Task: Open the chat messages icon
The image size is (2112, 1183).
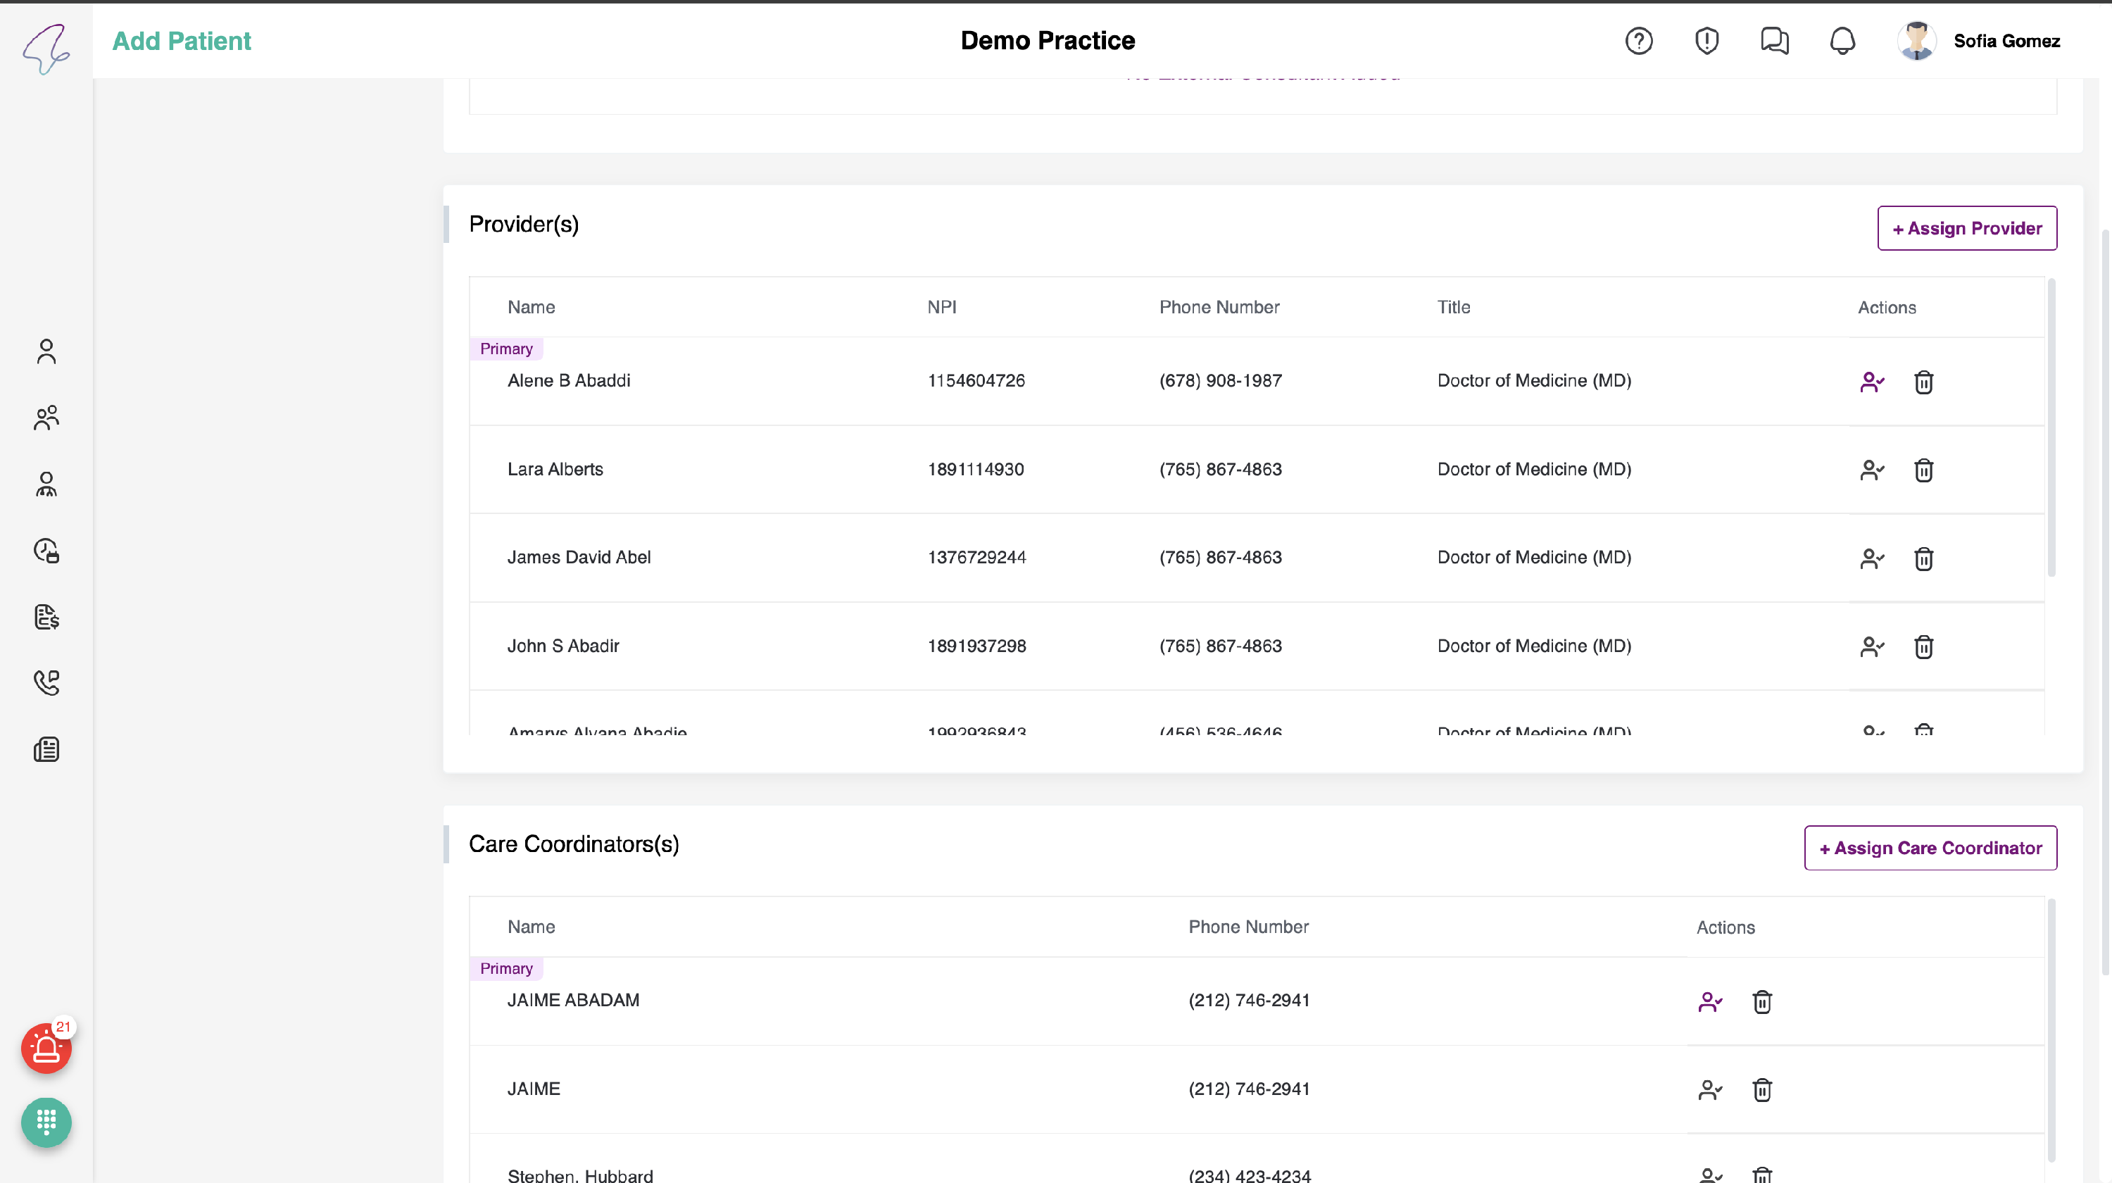Action: point(1774,41)
